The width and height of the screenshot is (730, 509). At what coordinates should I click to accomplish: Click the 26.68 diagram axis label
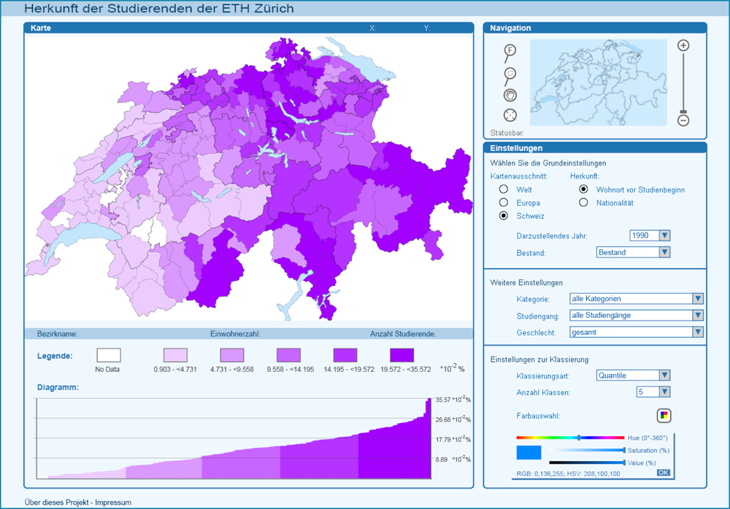(x=453, y=419)
